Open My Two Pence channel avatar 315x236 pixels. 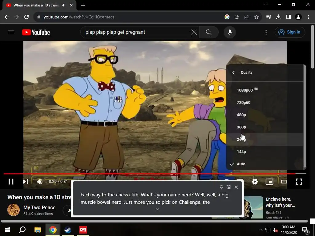point(14,210)
